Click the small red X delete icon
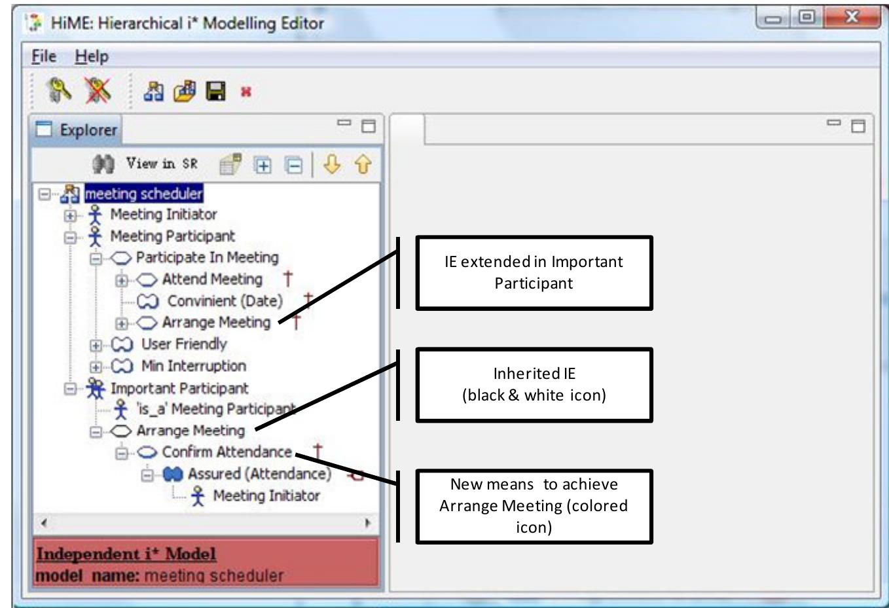 coord(246,92)
